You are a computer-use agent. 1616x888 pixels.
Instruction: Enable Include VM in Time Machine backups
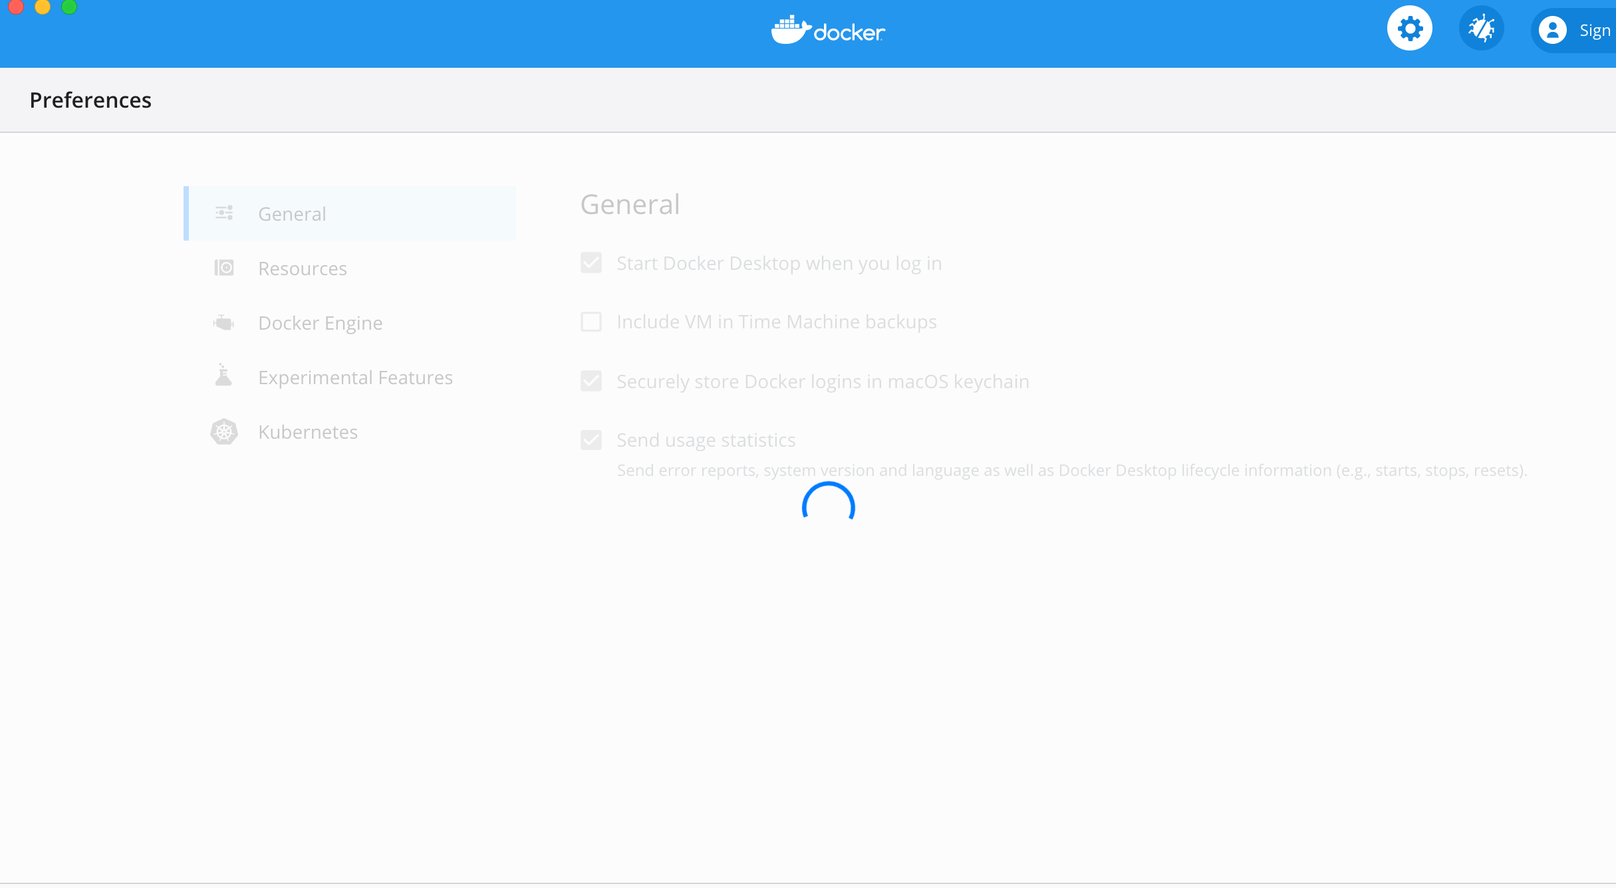(x=591, y=322)
